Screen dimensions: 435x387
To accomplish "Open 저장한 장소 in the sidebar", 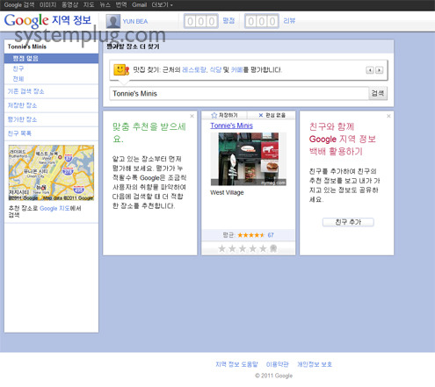I will tap(22, 105).
